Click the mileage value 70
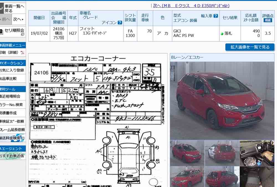 (x=149, y=31)
